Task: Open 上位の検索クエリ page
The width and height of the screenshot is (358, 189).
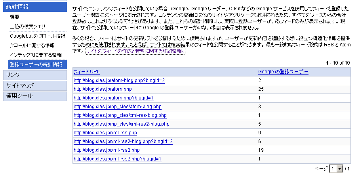Action: click(x=28, y=27)
